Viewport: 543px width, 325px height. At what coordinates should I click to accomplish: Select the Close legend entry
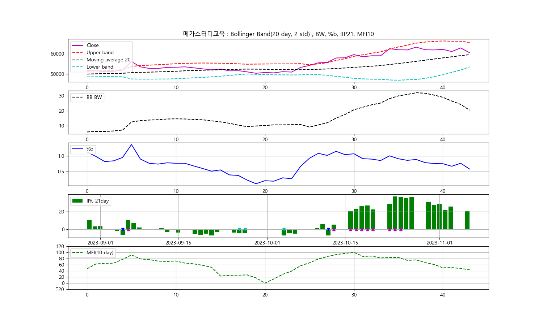[x=92, y=45]
